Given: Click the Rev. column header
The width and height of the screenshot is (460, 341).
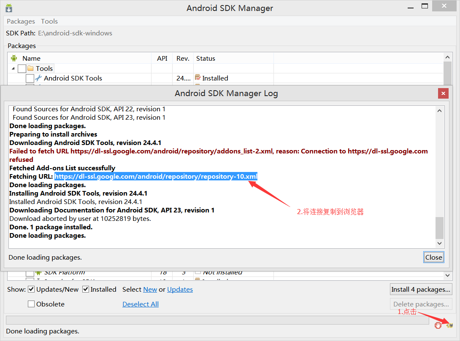Looking at the screenshot, I should coord(183,58).
